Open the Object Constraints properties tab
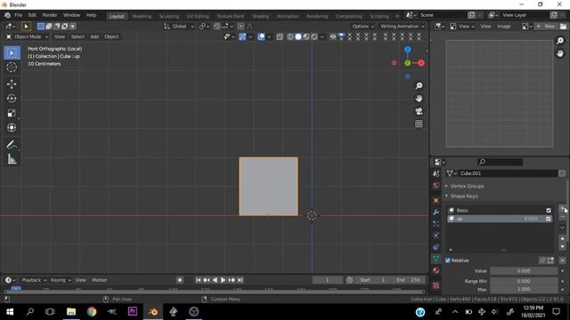The image size is (570, 320). (x=436, y=247)
